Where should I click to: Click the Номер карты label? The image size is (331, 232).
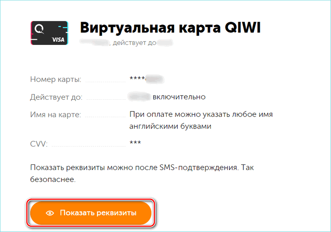click(56, 79)
